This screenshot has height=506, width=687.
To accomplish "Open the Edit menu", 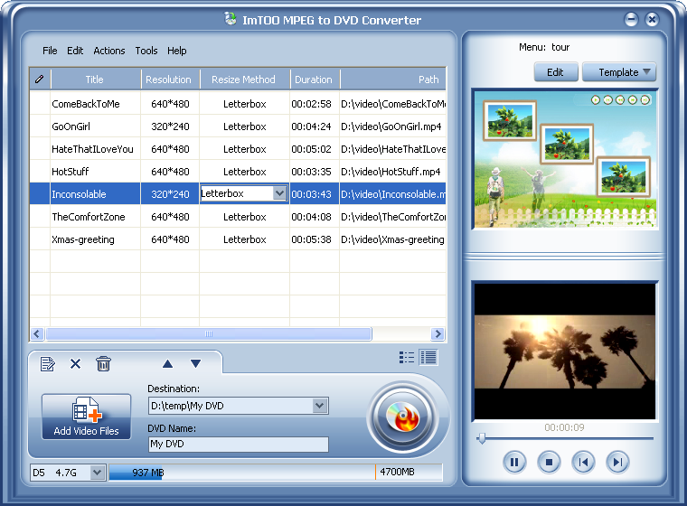I will (x=75, y=51).
